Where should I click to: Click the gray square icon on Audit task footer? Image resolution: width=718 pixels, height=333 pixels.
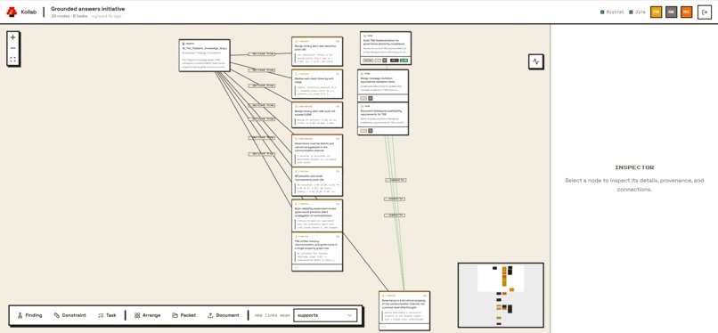385,61
